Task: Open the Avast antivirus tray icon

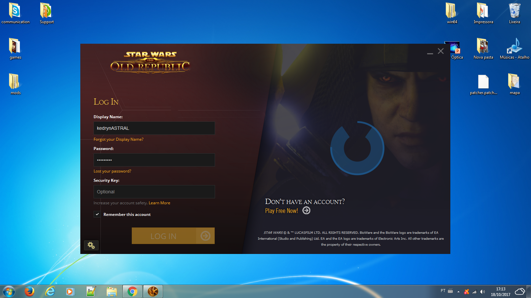Action: 467,292
